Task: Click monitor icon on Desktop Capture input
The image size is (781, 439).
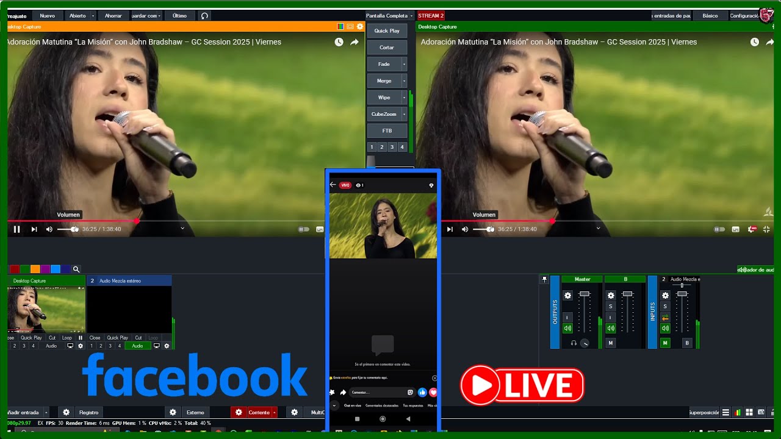Action: [70, 346]
